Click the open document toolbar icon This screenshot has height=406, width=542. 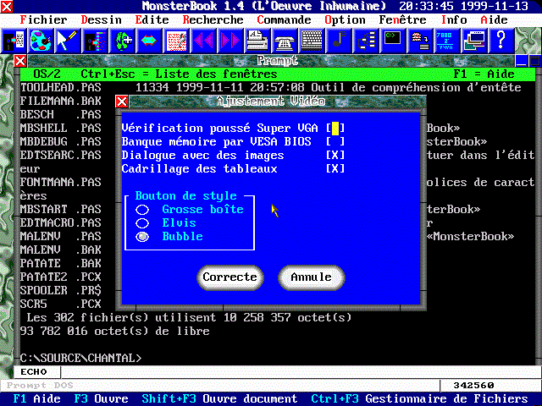[x=14, y=41]
